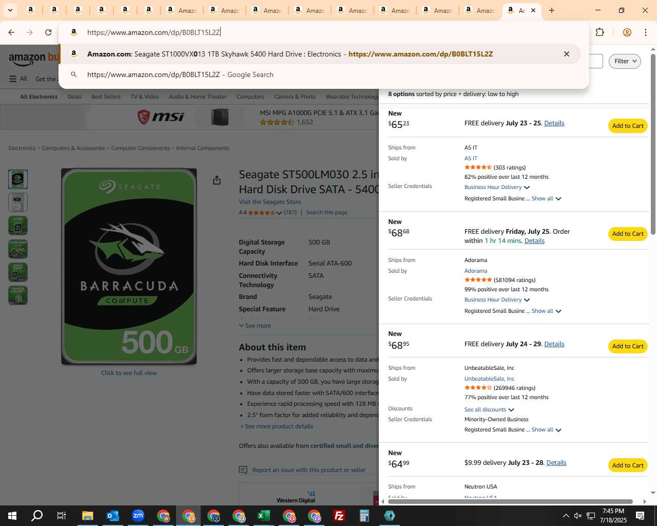
Task: Open Camera & Photo nav tab
Action: tap(295, 97)
